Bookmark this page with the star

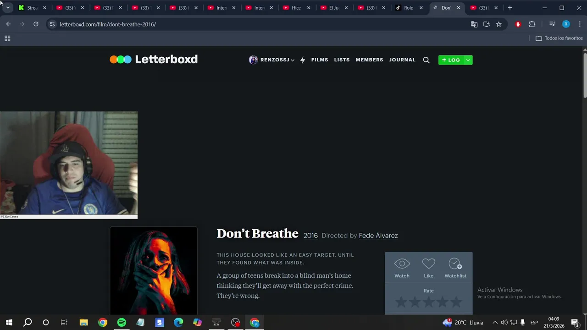499,24
